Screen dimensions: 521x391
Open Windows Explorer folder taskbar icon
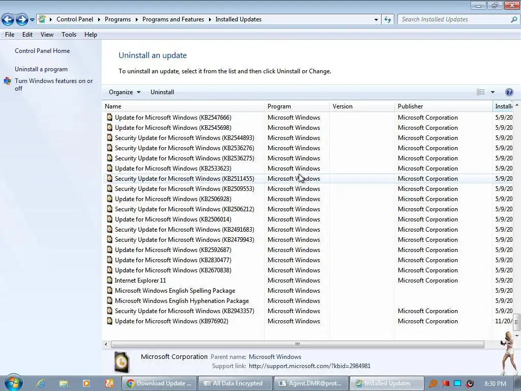[x=64, y=383]
